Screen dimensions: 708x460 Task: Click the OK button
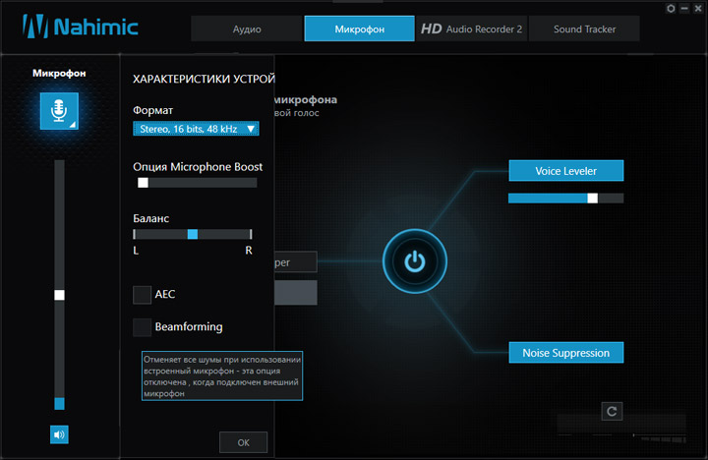pos(244,442)
